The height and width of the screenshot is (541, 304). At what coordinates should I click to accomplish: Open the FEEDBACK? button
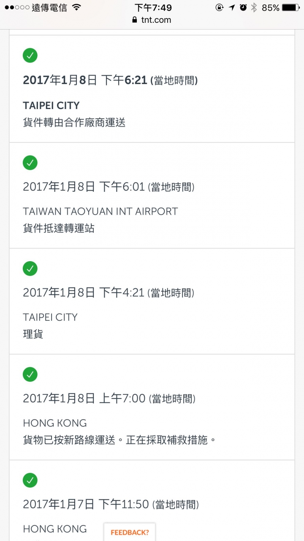[130, 532]
